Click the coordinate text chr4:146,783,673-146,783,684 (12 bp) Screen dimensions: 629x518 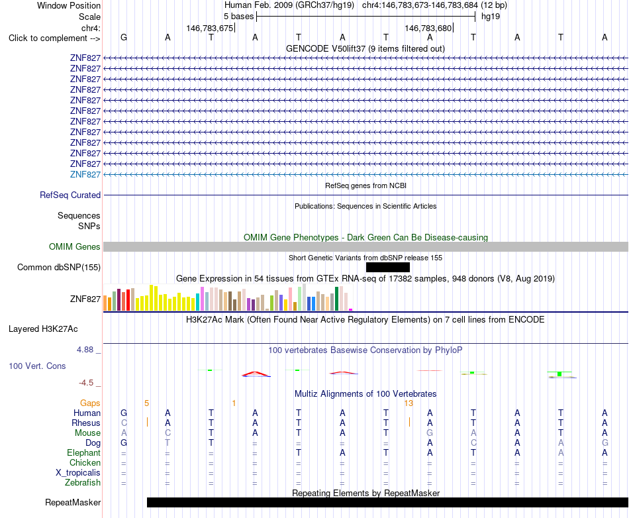434,5
